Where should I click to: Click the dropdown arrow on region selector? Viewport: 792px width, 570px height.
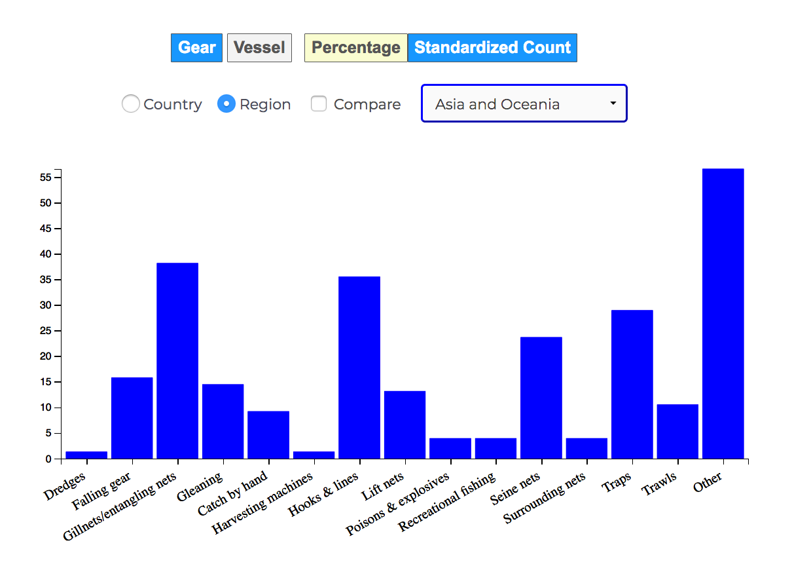(613, 104)
